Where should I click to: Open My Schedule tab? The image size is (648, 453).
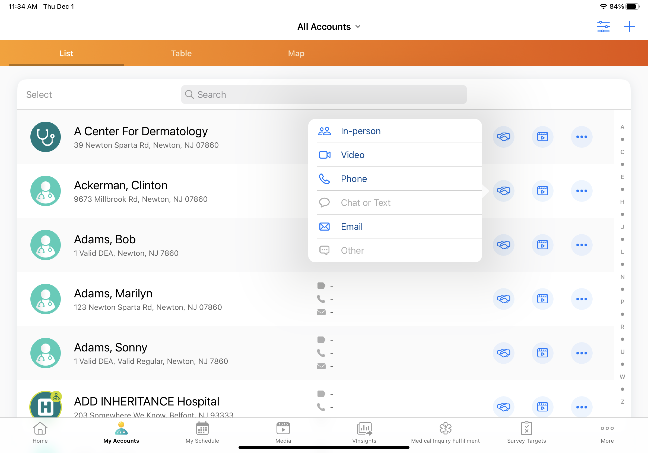[202, 432]
